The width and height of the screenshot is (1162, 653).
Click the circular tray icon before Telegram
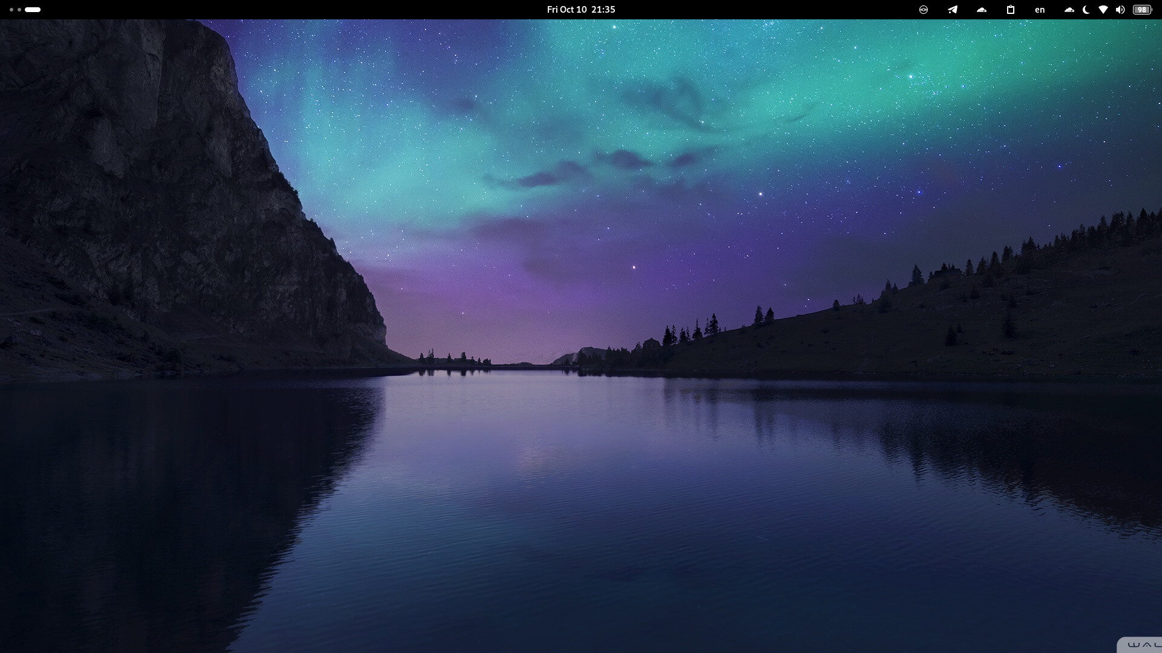click(x=924, y=10)
